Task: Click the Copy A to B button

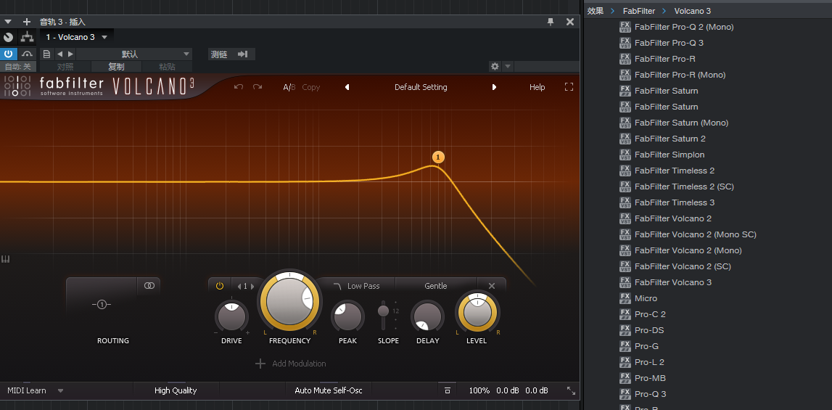Action: coord(311,87)
